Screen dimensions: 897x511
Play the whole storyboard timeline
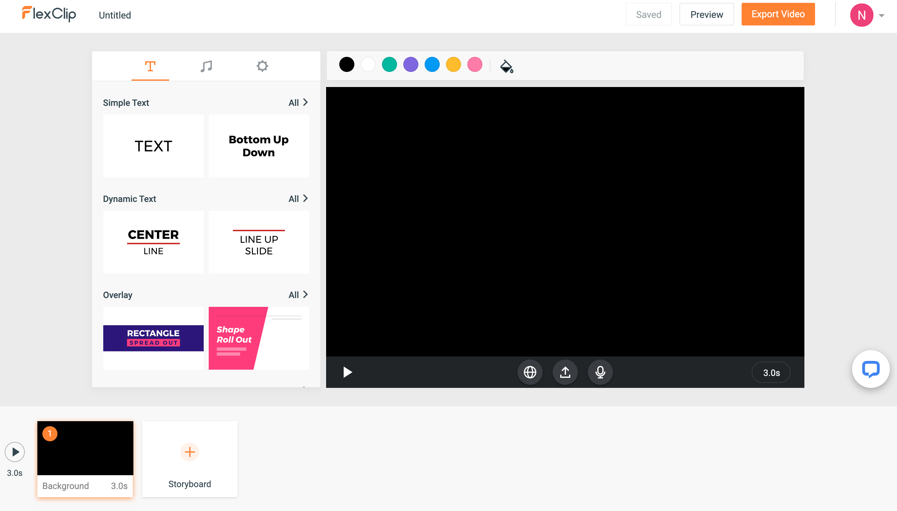[15, 452]
